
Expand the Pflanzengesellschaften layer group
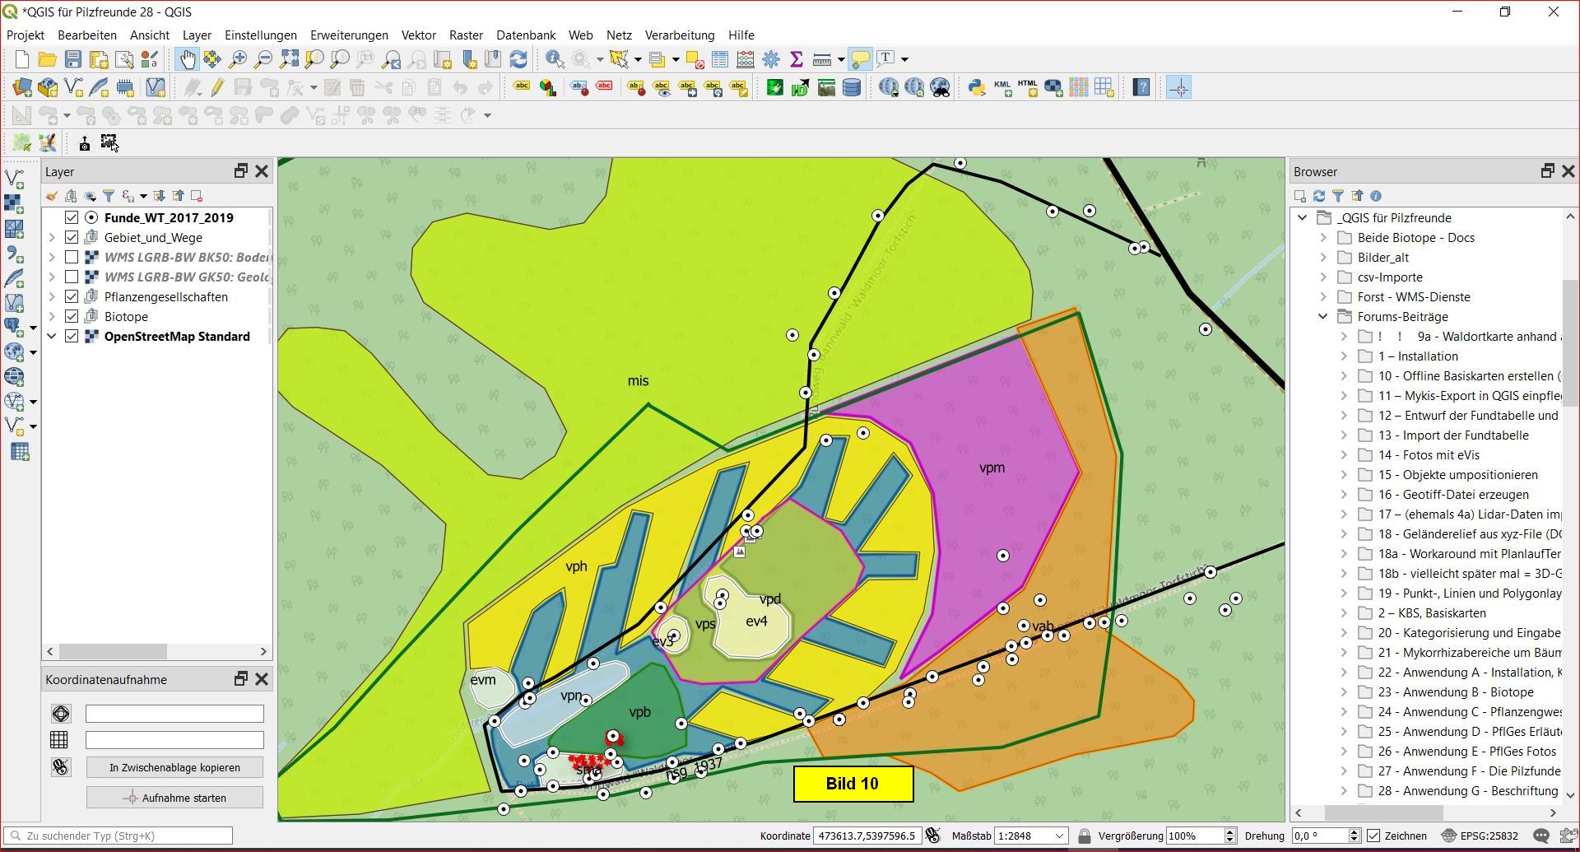tap(52, 297)
